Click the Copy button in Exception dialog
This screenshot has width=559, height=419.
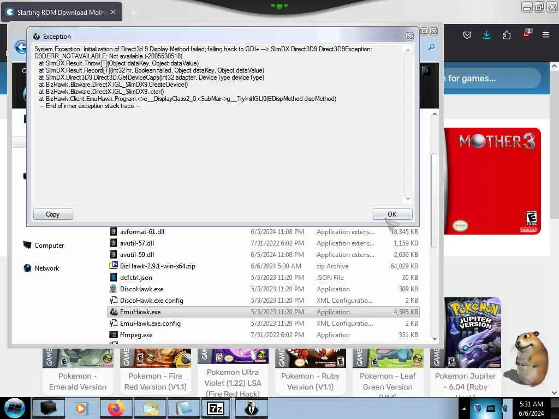tap(53, 214)
